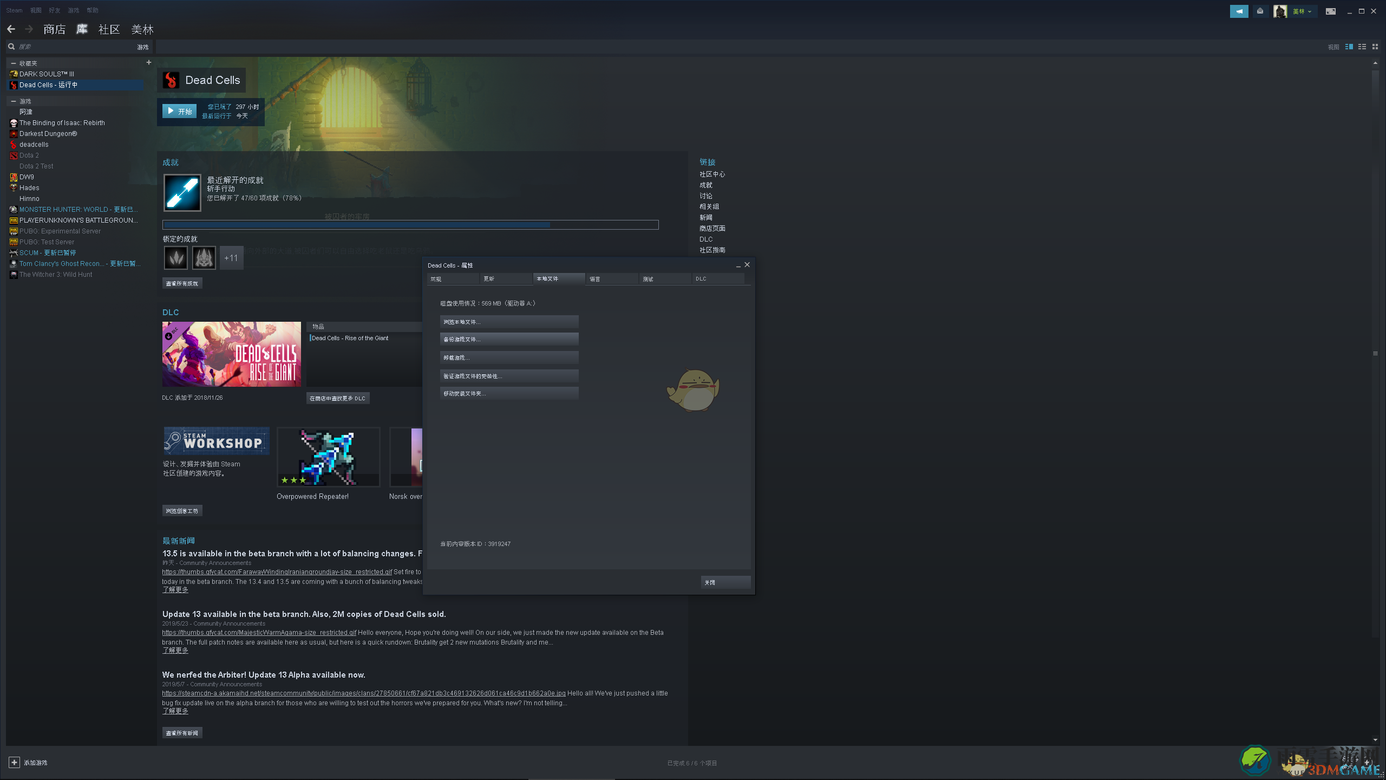Image resolution: width=1386 pixels, height=780 pixels.
Task: Click 验证游戏文件的完整性 button
Action: [x=509, y=376]
